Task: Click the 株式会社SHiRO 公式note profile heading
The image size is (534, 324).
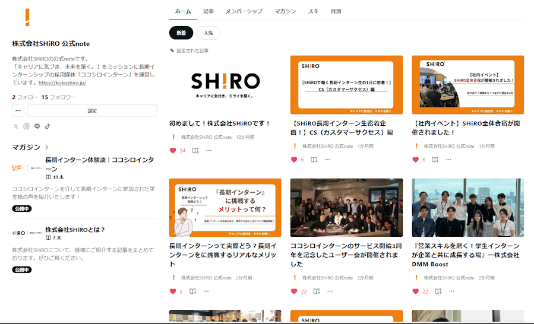Action: pos(51,43)
